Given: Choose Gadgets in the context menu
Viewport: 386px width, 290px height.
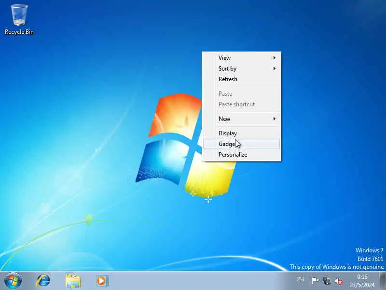Looking at the screenshot, I should pos(242,144).
